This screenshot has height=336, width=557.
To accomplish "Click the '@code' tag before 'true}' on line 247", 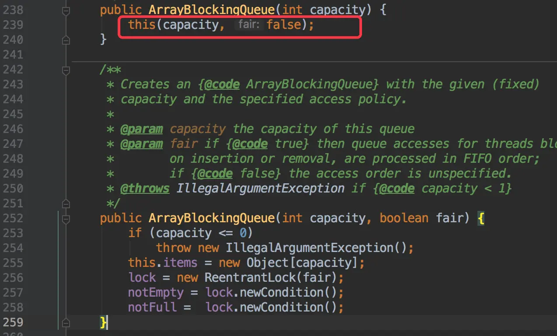I will coord(250,144).
